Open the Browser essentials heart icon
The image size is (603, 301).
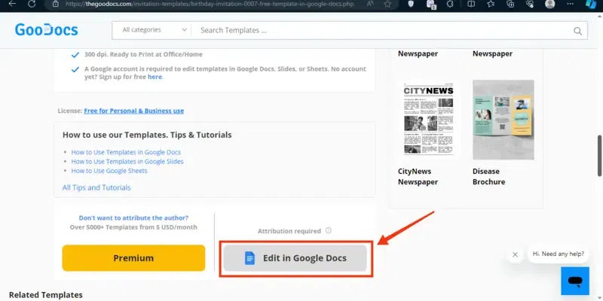click(x=530, y=4)
